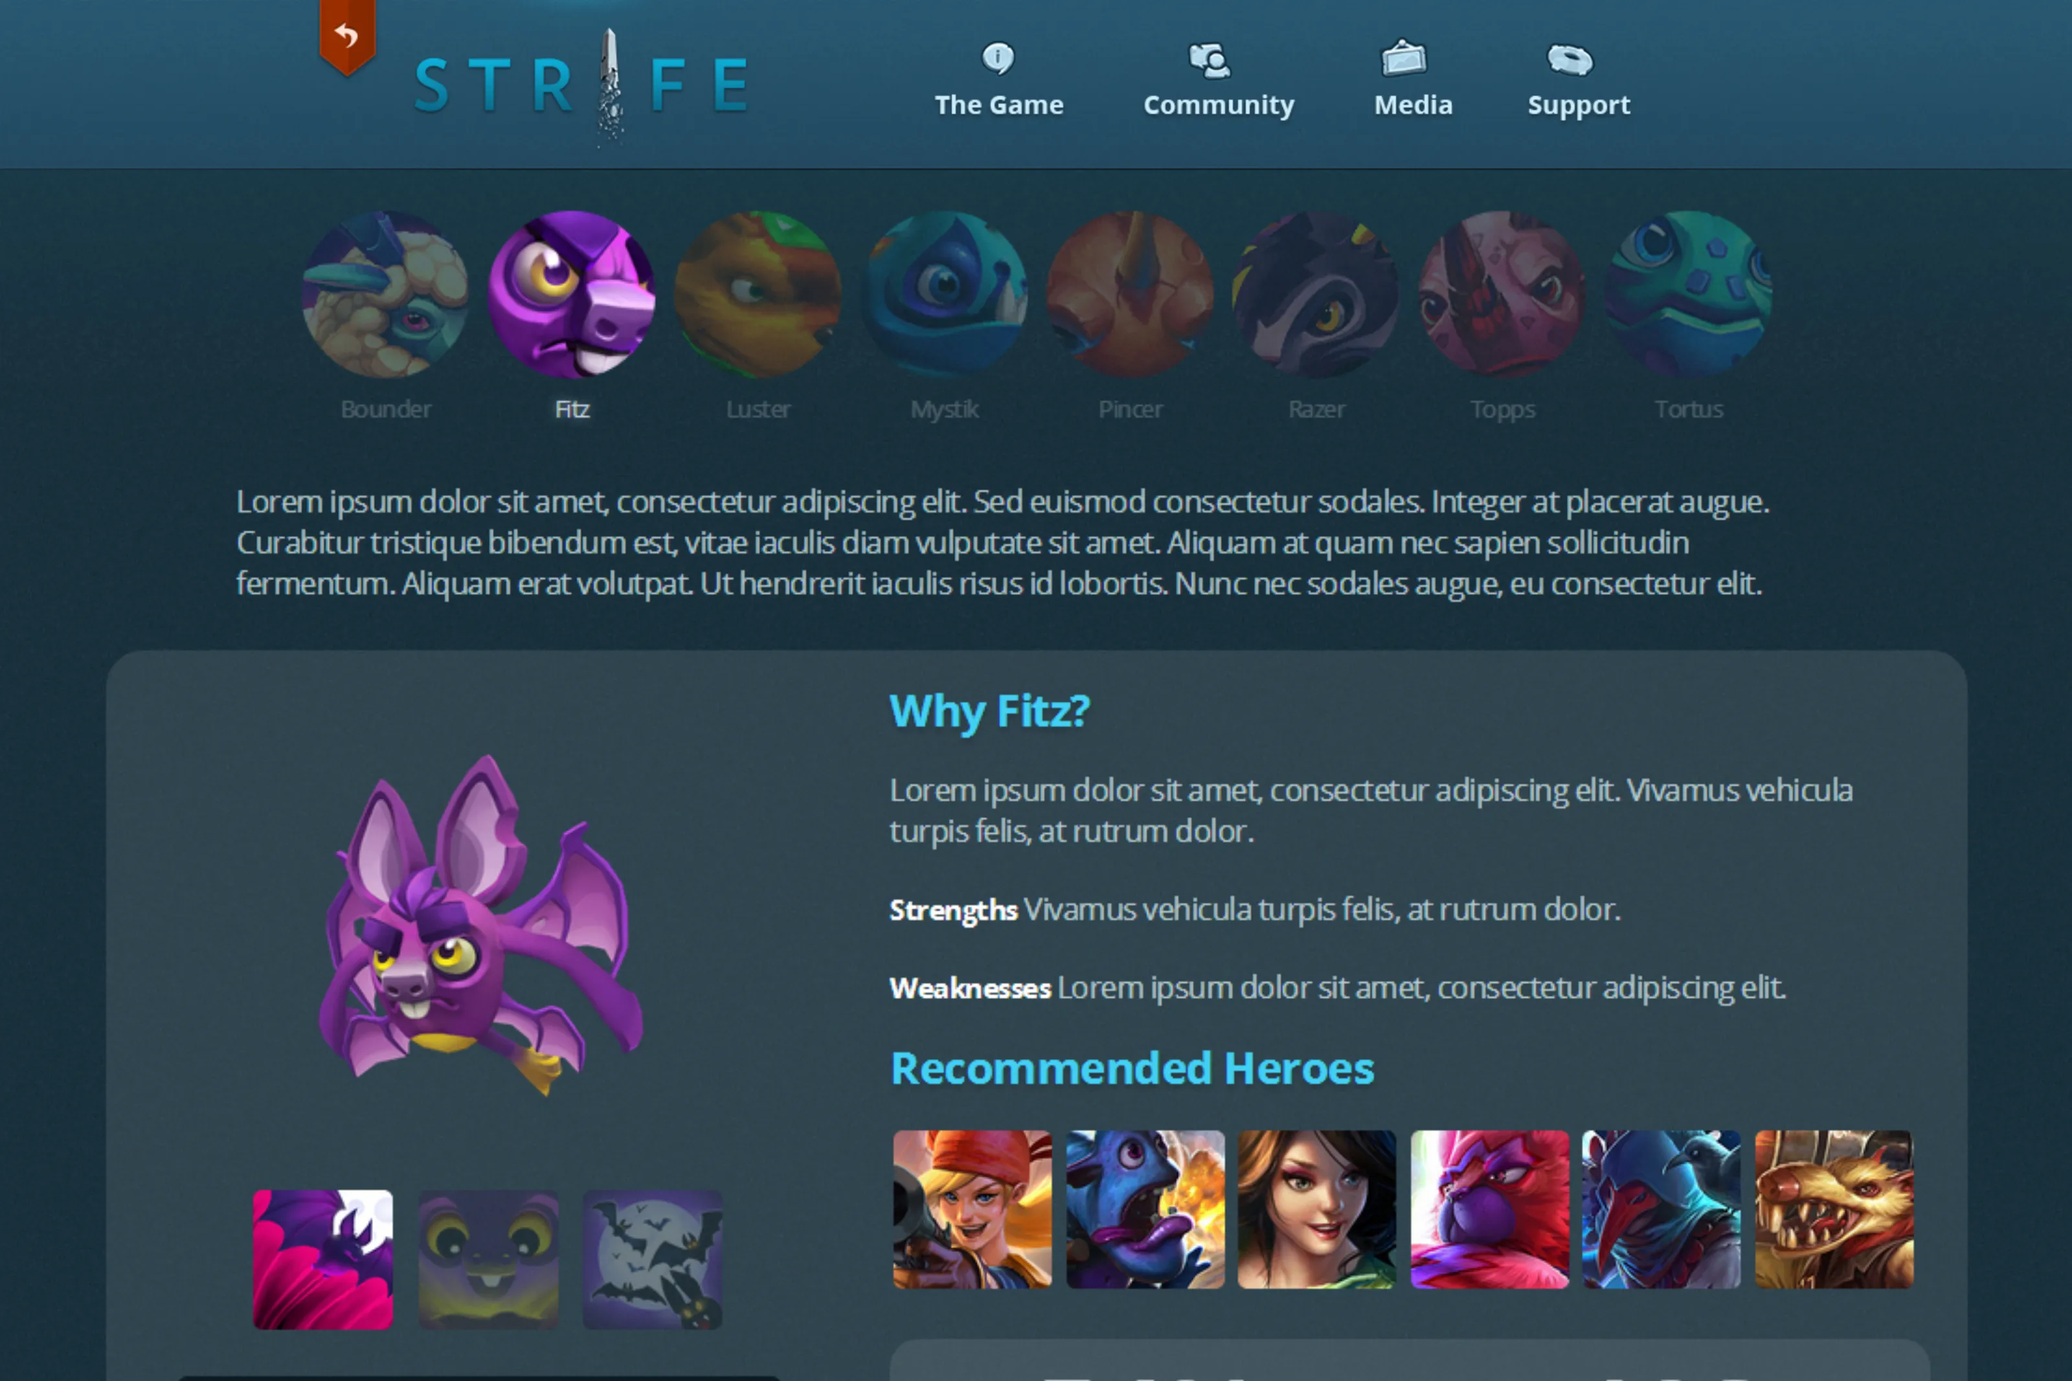Choose the pink bat ability thumbnail
2072x1381 pixels.
323,1259
